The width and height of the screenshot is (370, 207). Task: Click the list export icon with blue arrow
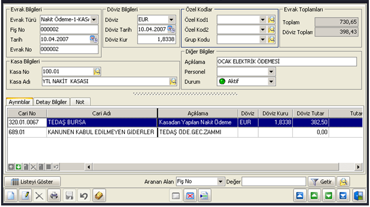tap(204, 196)
